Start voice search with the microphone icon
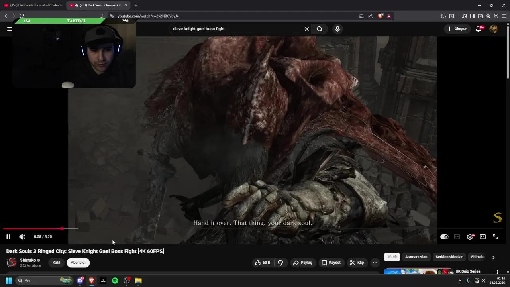The width and height of the screenshot is (510, 287). coord(337,29)
